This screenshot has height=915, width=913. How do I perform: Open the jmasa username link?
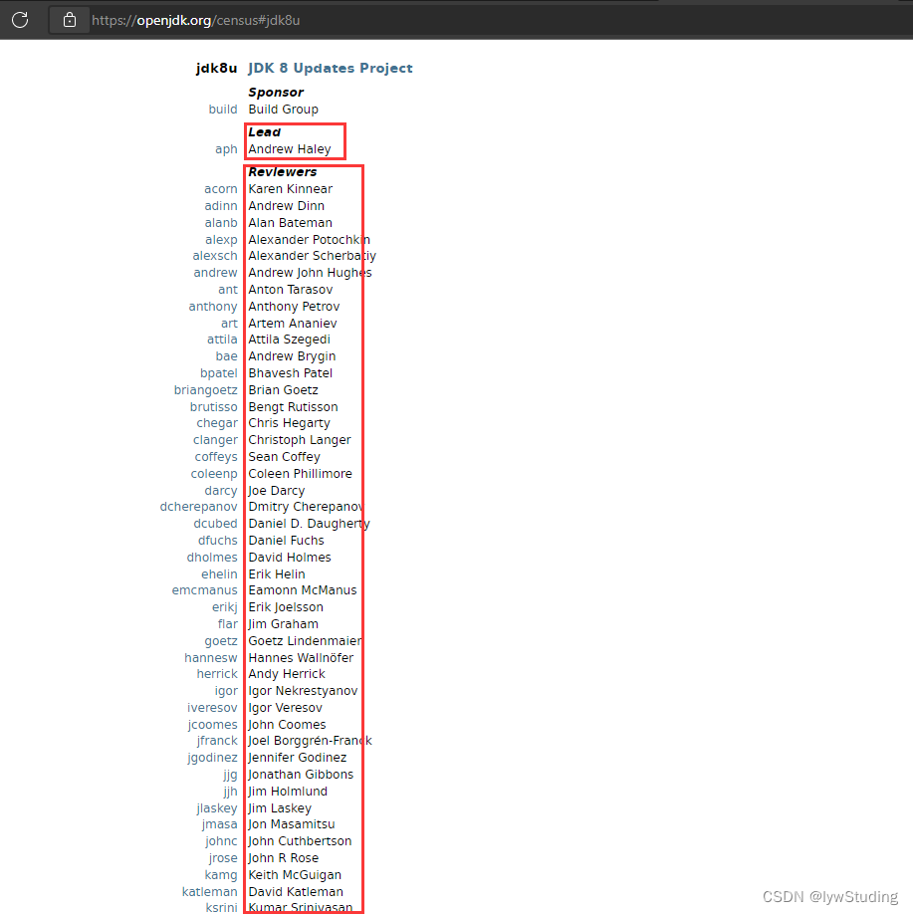(x=219, y=824)
